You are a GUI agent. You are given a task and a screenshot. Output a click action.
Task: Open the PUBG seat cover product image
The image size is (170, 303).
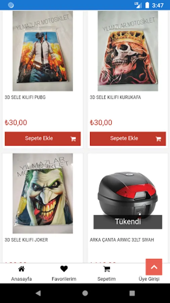click(43, 51)
